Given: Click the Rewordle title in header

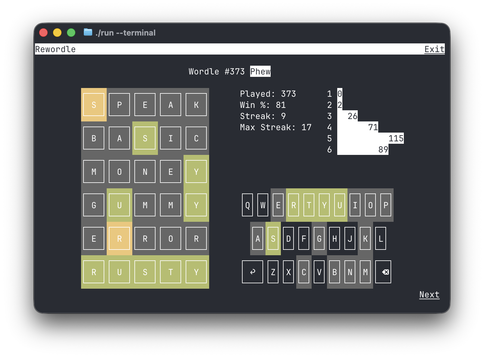Looking at the screenshot, I should click(55, 49).
